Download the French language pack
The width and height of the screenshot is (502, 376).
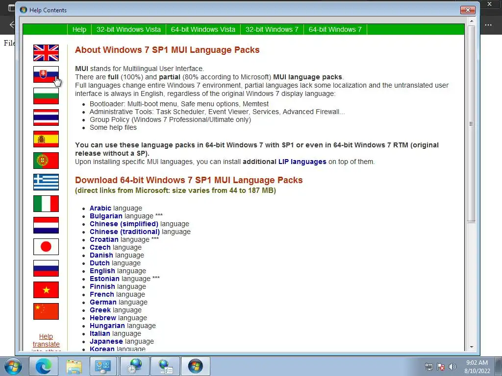[102, 294]
